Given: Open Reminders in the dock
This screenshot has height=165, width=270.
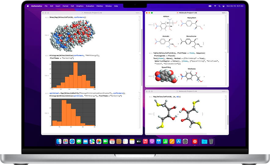Looking at the screenshot, I should click(125, 142).
